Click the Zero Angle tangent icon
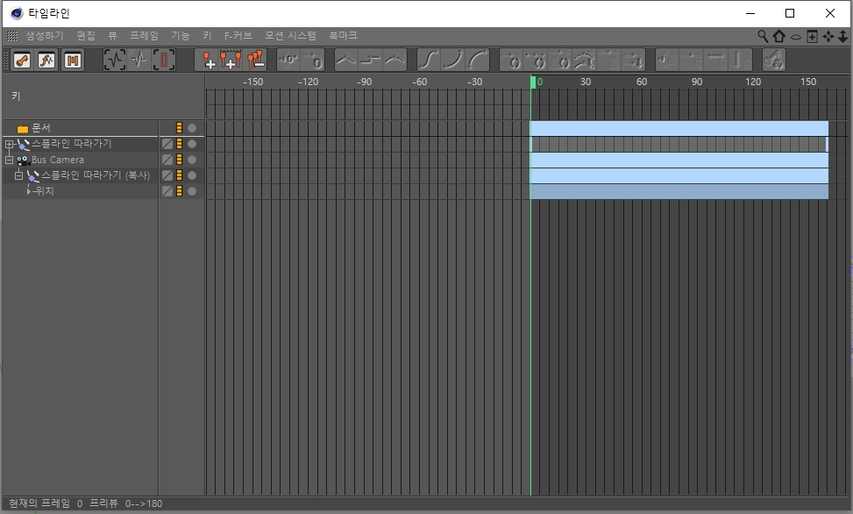This screenshot has width=853, height=514. click(288, 60)
